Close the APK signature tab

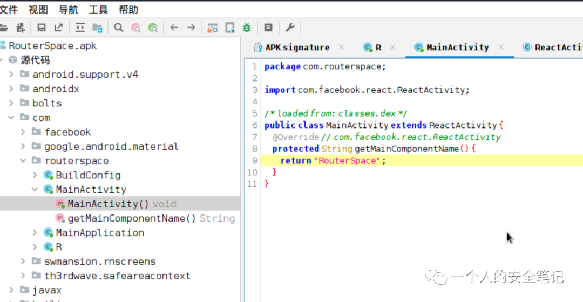[341, 47]
